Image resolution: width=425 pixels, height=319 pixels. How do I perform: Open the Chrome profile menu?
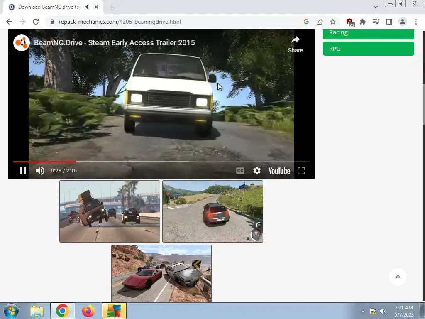pos(403,22)
